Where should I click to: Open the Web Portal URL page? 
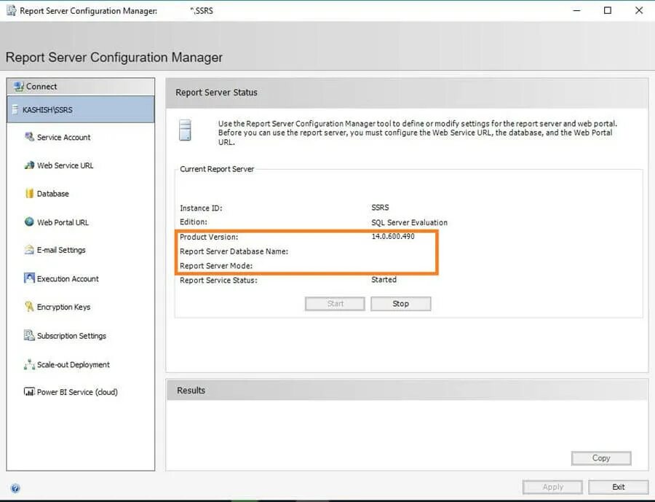coord(63,222)
